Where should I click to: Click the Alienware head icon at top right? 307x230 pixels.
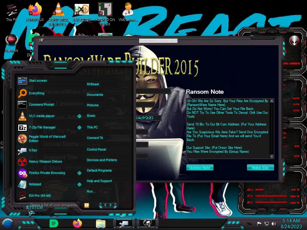[294, 40]
